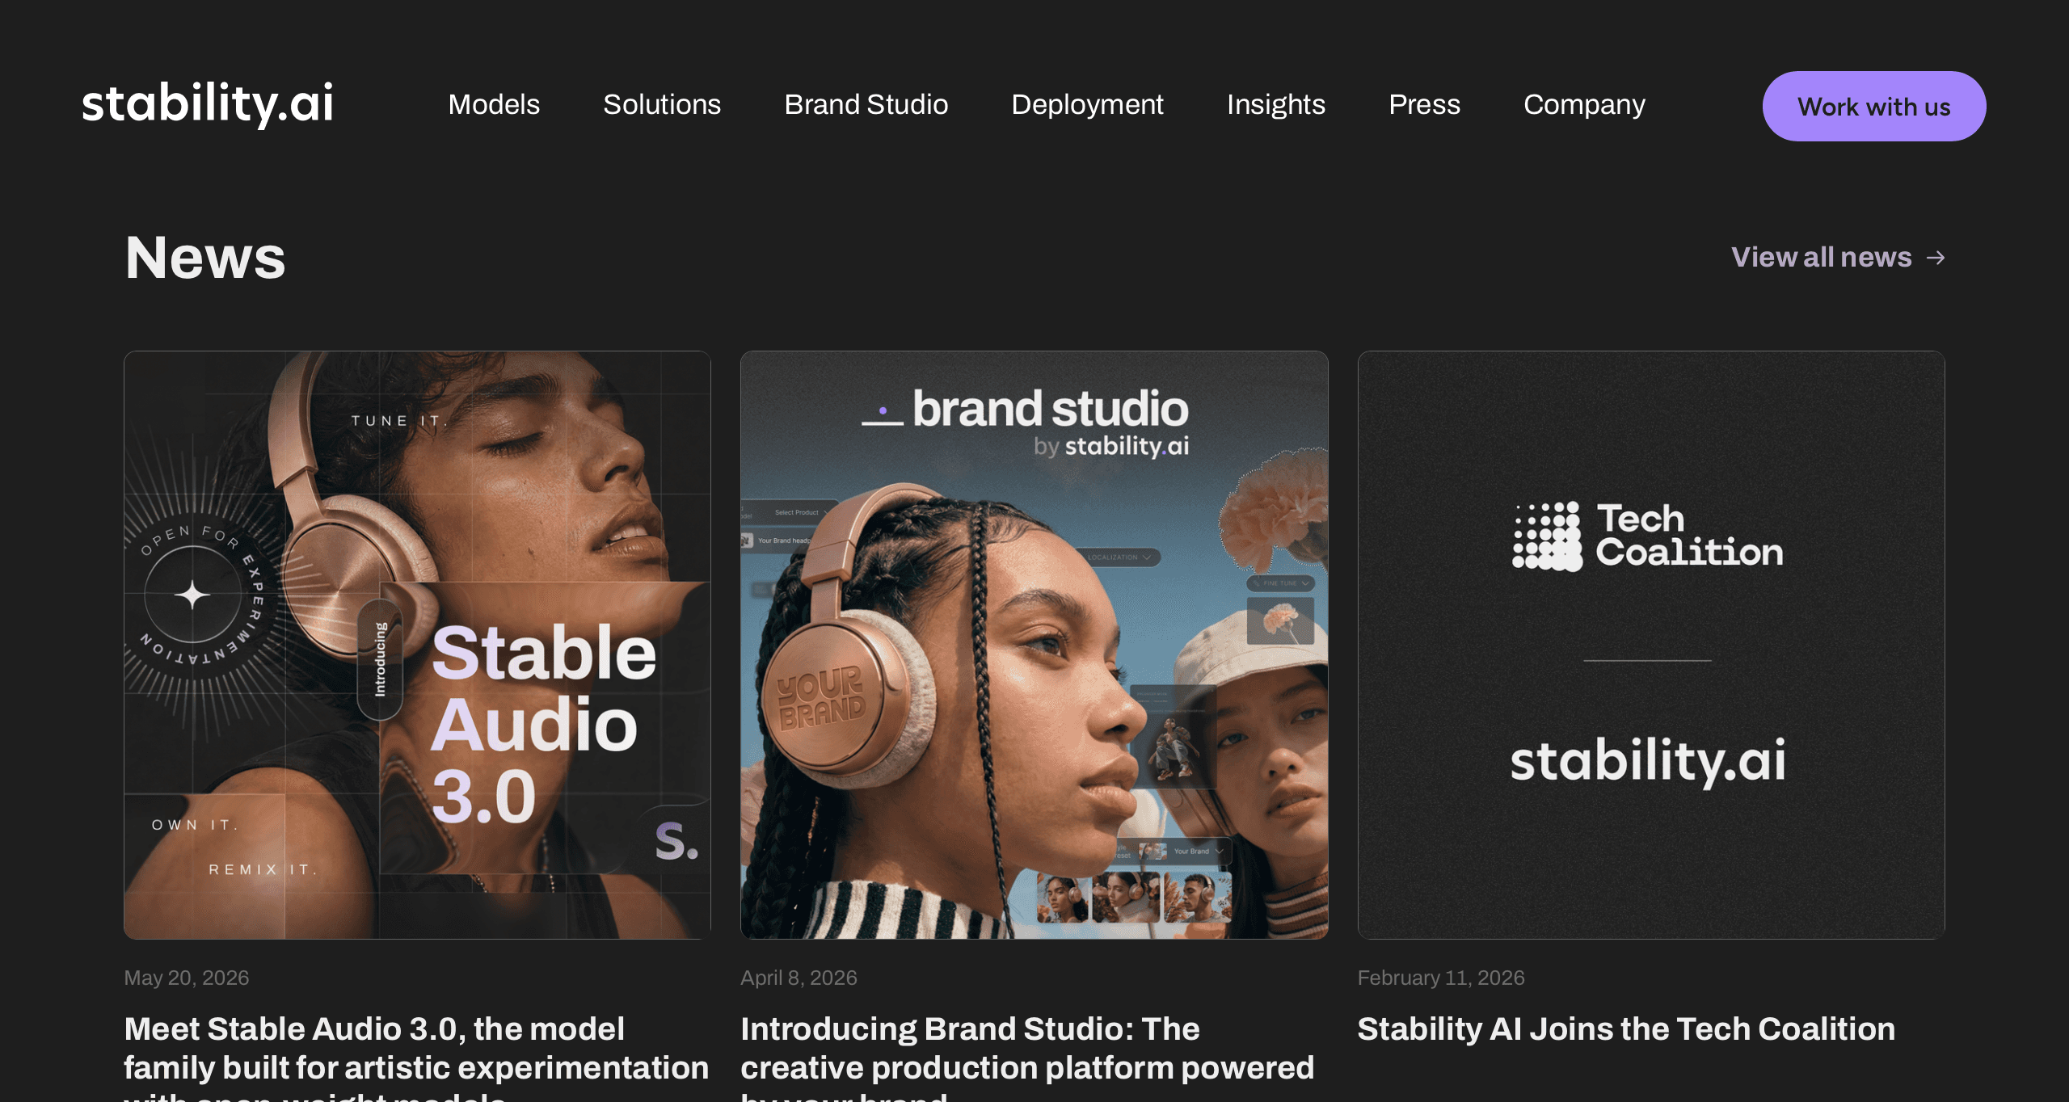Open the Deployment menu item
The width and height of the screenshot is (2069, 1102).
tap(1087, 104)
